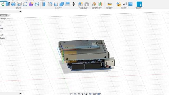Select the Pan hand tool

pyautogui.click(x=79, y=94)
